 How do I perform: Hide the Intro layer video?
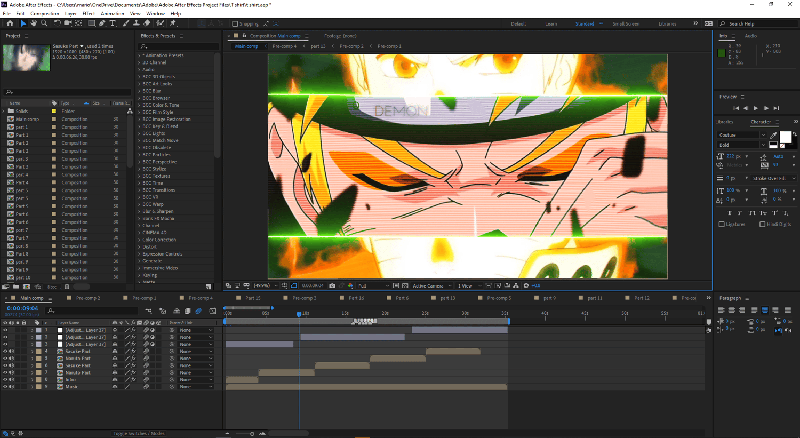5,380
